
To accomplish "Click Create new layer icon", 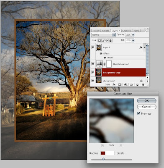I will [x=137, y=85].
